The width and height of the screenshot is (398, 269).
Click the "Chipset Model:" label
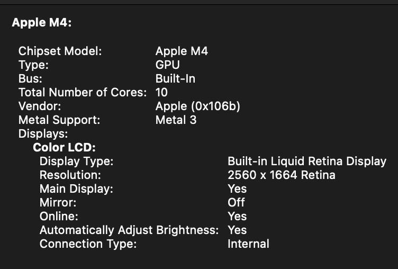click(x=60, y=51)
